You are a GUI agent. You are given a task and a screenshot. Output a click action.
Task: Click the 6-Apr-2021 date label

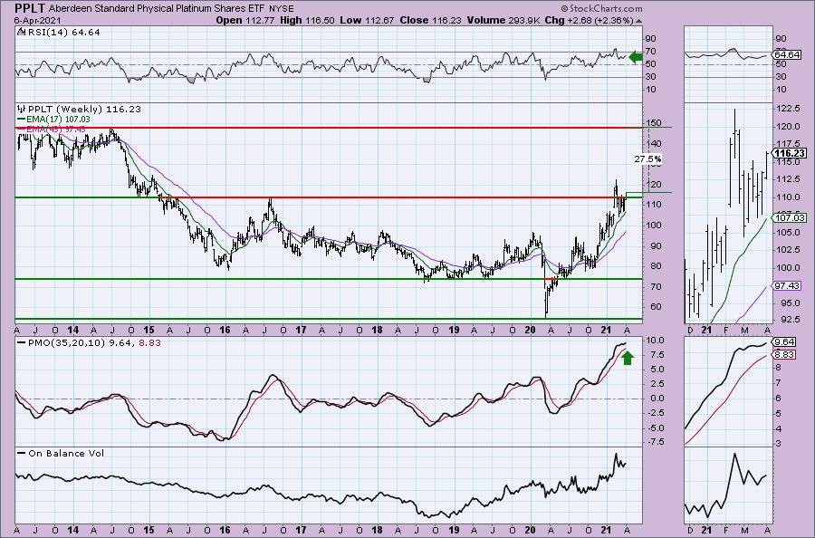(37, 20)
